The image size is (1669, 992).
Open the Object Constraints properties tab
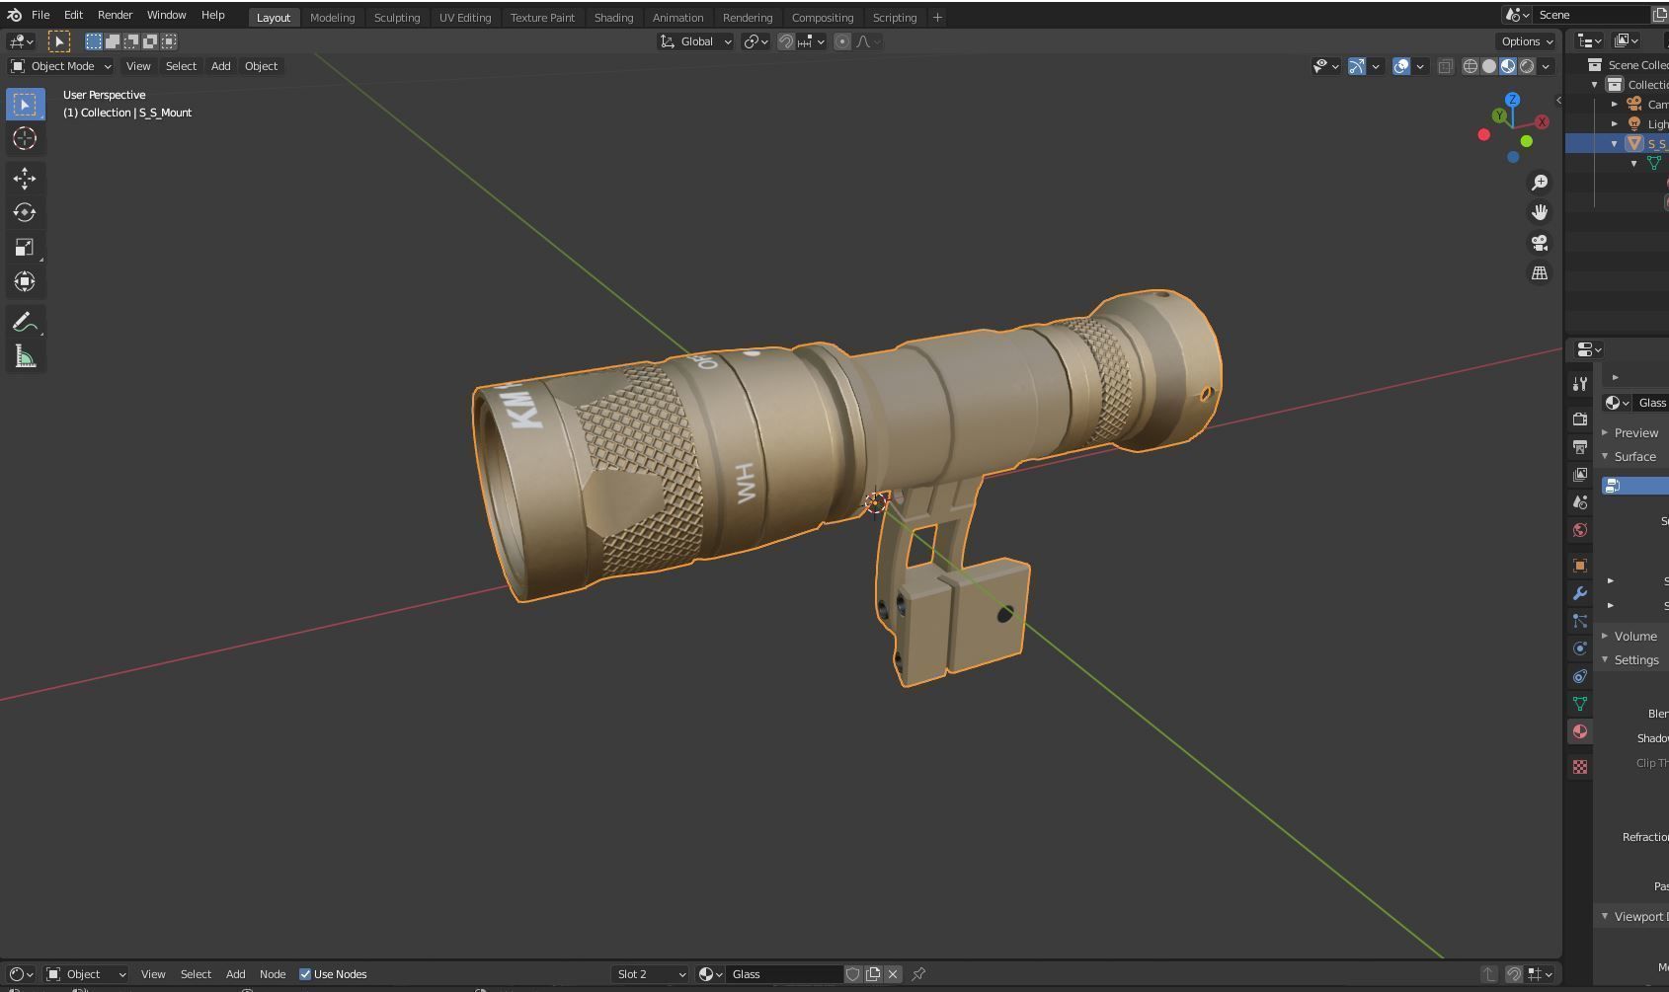coord(1580,676)
